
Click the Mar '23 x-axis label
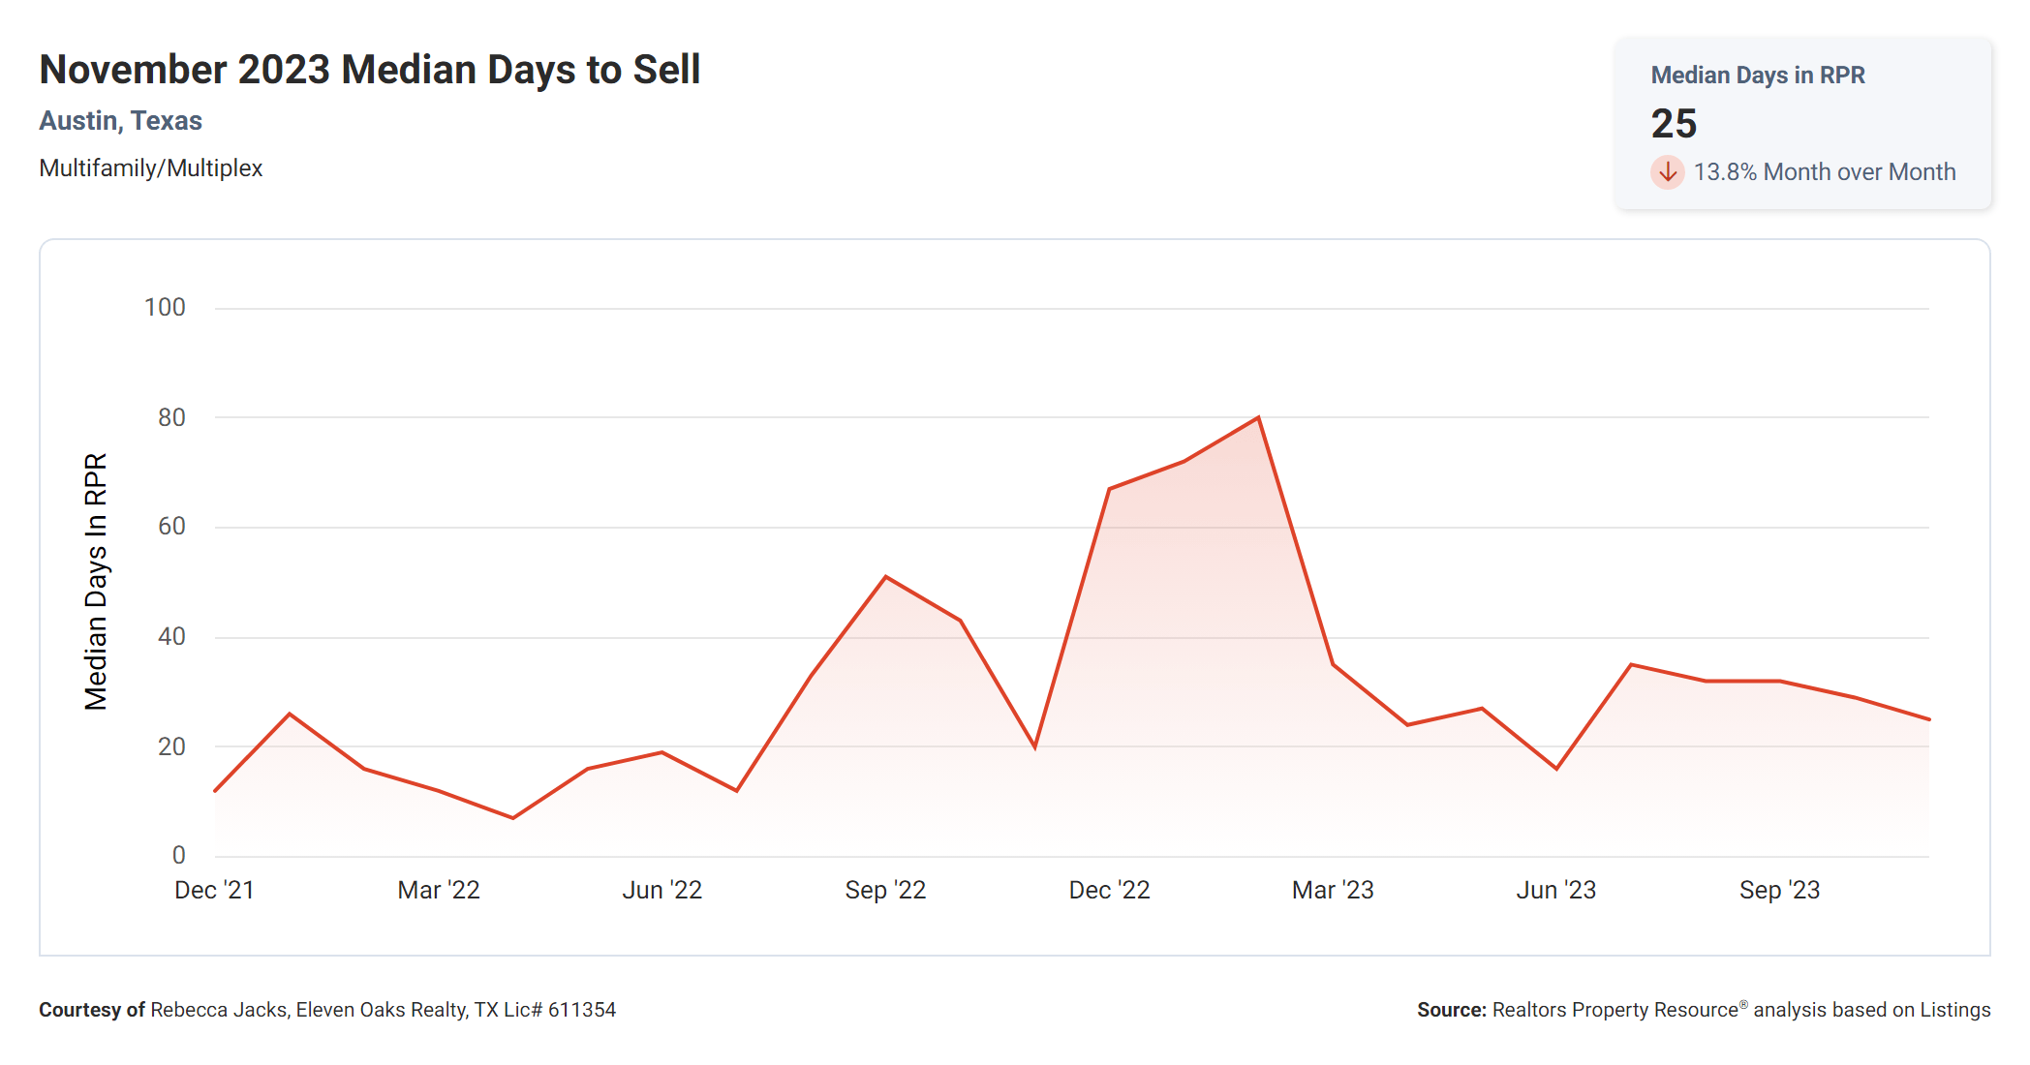[1333, 890]
